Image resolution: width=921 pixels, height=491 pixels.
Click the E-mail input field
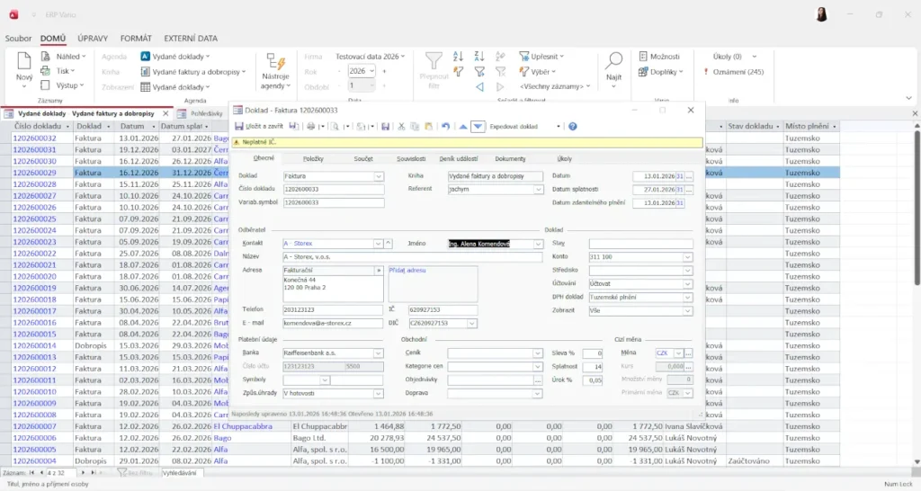(x=332, y=323)
